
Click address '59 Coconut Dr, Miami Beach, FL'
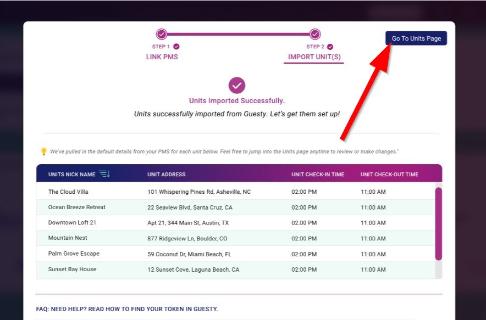(189, 254)
